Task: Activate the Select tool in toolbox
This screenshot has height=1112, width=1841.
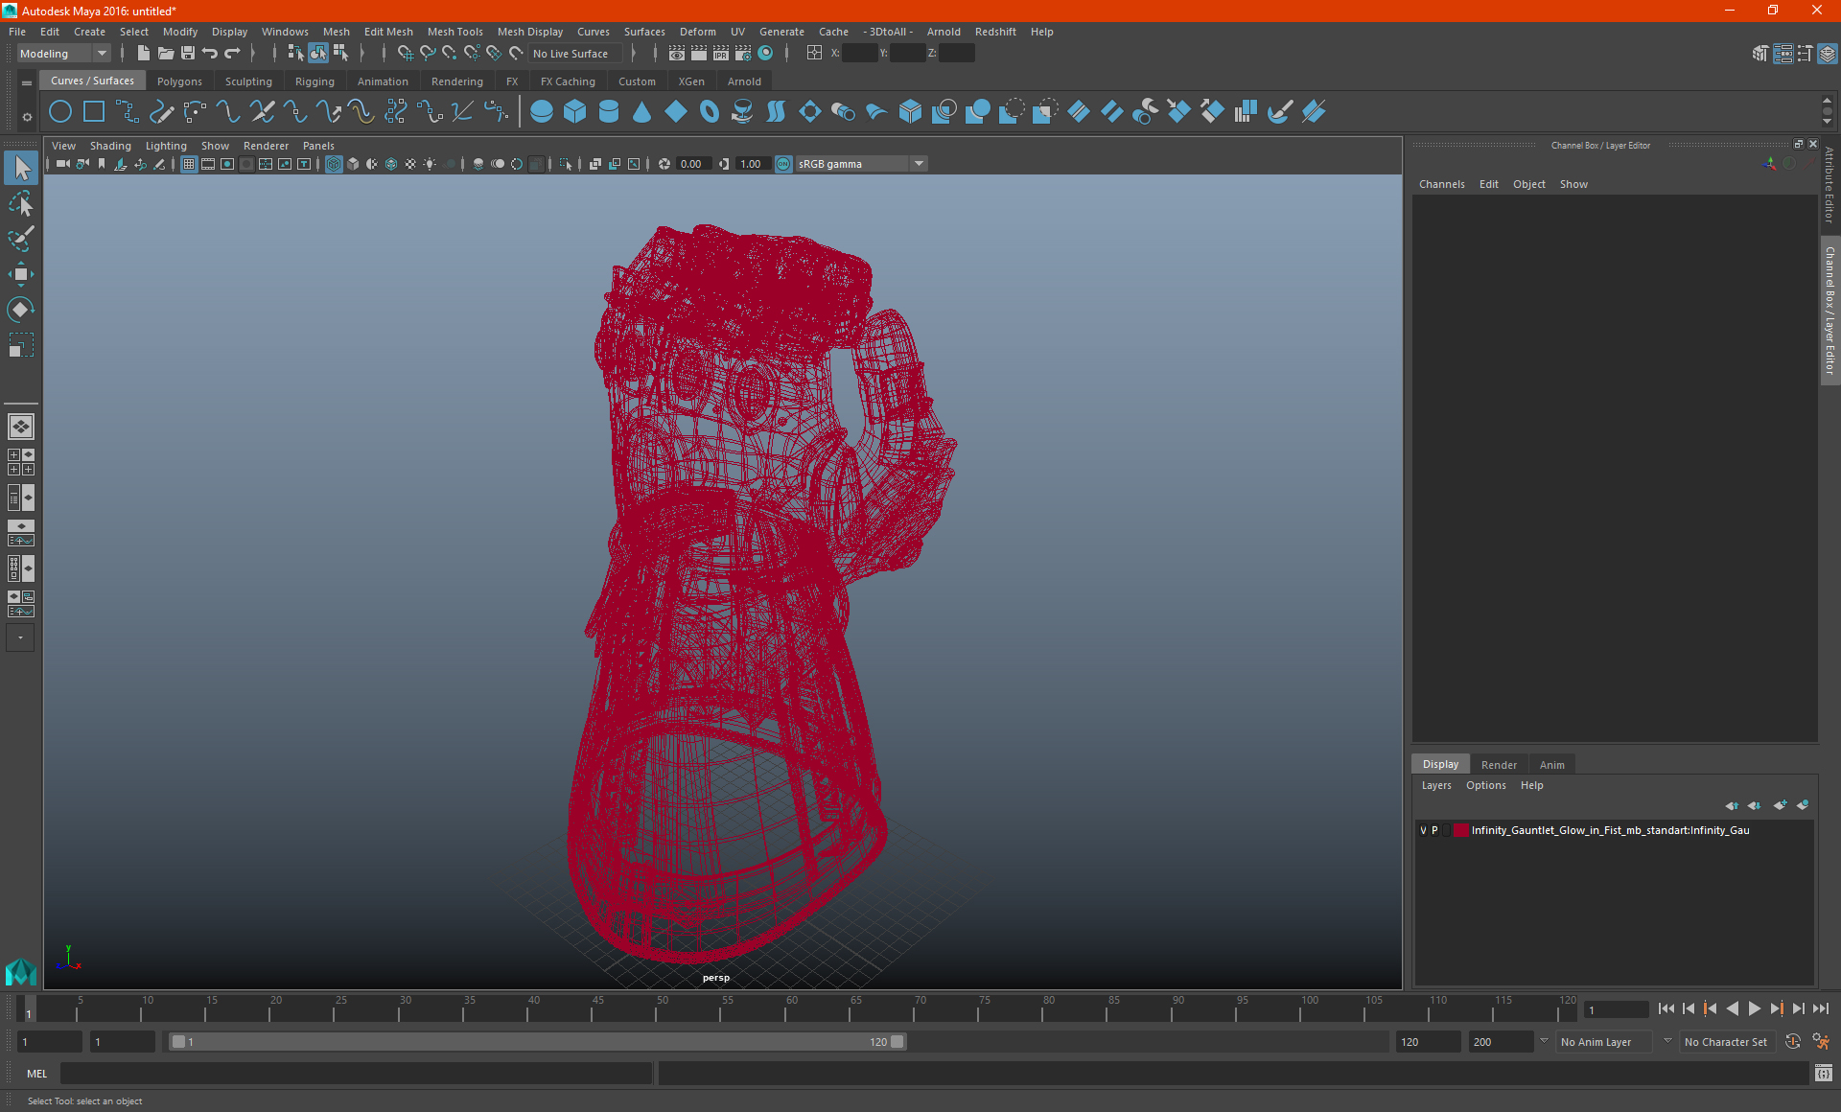Action: [x=21, y=169]
